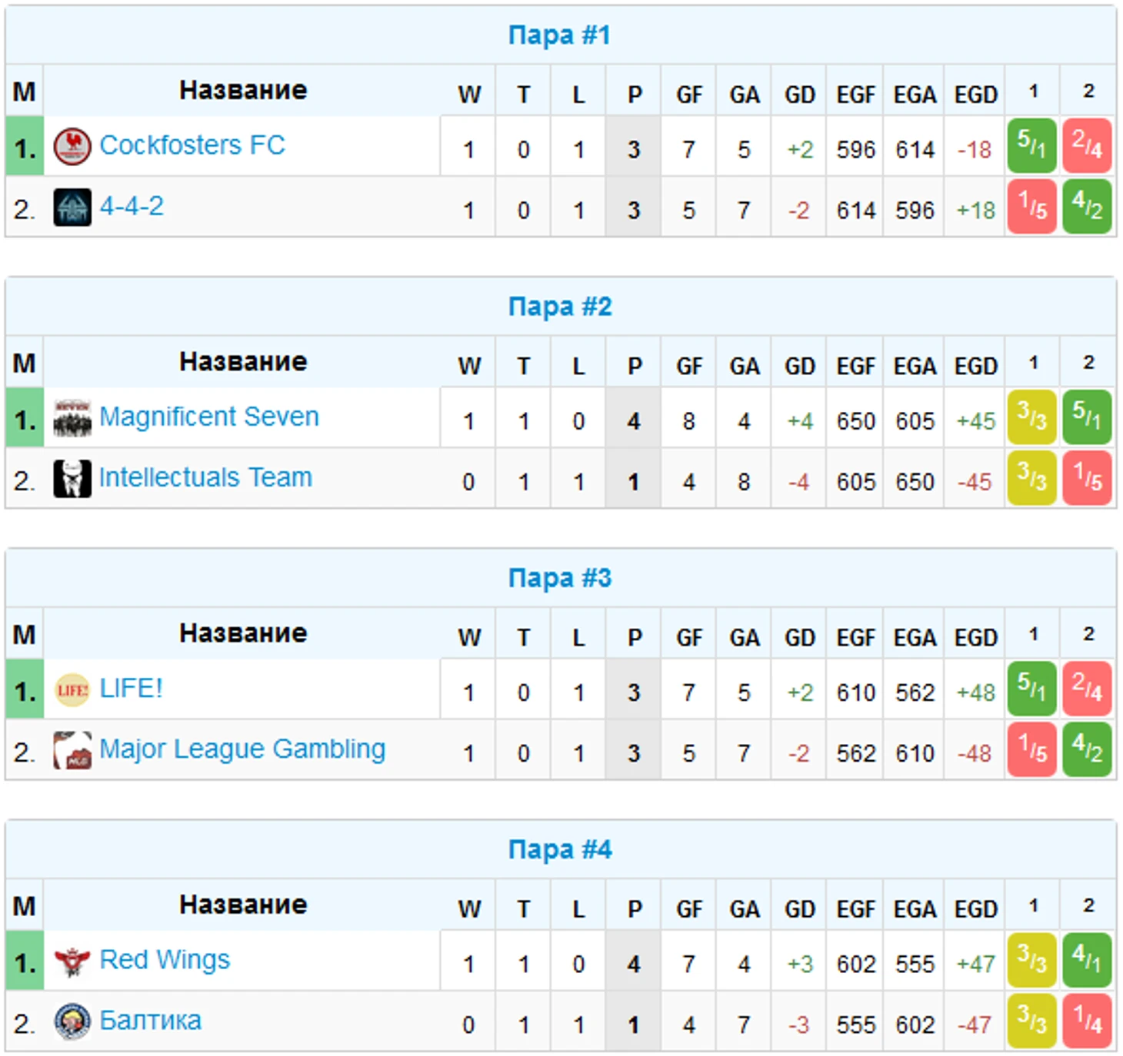Image resolution: width=1123 pixels, height=1056 pixels.
Task: Open the Magnificent Seven team link
Action: coord(209,417)
